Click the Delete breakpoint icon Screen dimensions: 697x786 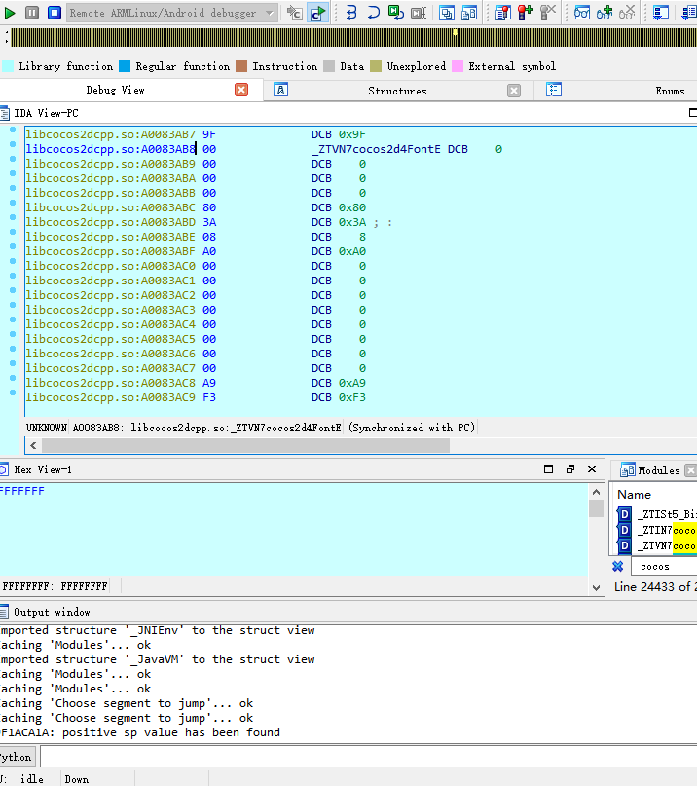[548, 13]
